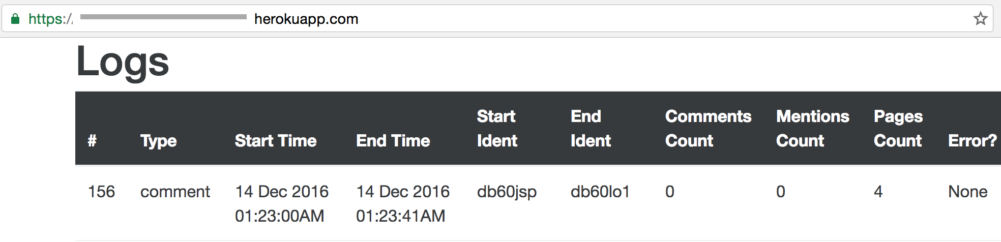Bookmark this page with the star icon
This screenshot has width=1001, height=242.
(x=980, y=19)
